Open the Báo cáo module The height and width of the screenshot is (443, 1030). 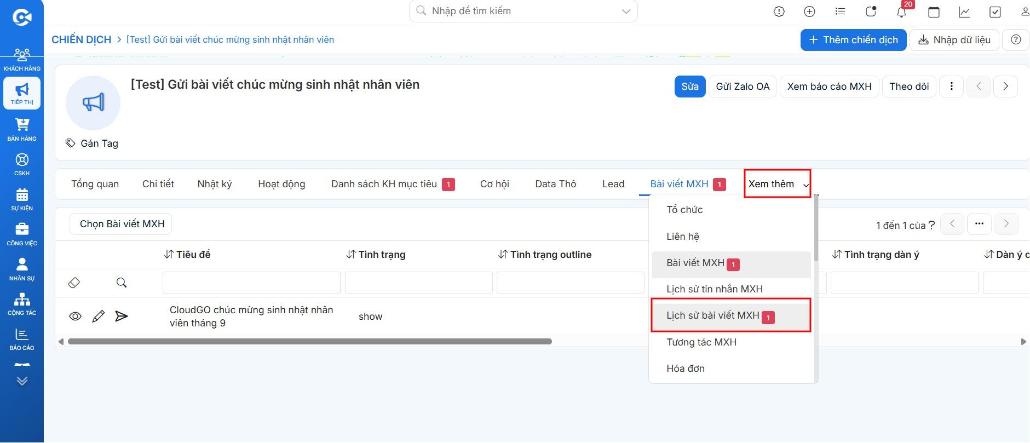(22, 339)
